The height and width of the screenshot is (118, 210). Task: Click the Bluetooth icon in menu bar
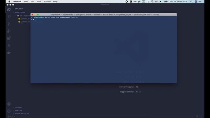(148, 2)
